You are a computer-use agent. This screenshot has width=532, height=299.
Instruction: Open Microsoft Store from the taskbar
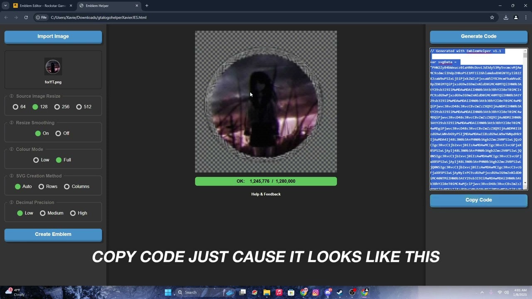(x=291, y=292)
